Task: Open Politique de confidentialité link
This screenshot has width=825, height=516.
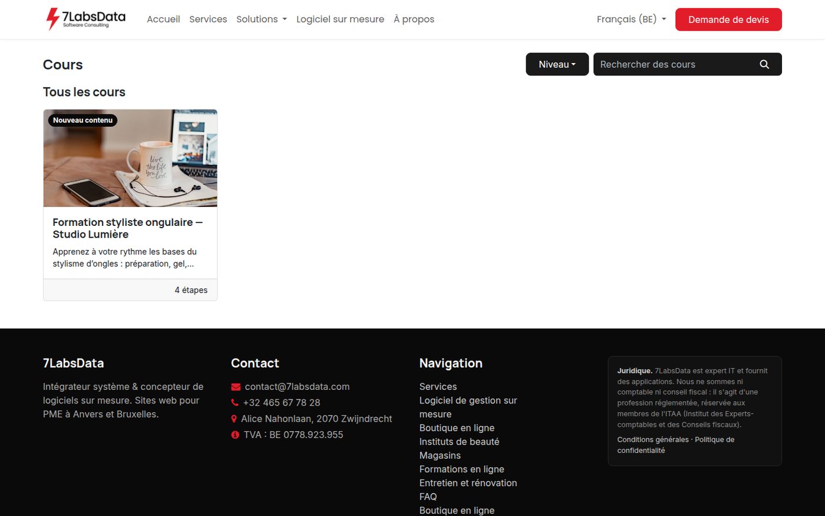Action: [x=676, y=445]
